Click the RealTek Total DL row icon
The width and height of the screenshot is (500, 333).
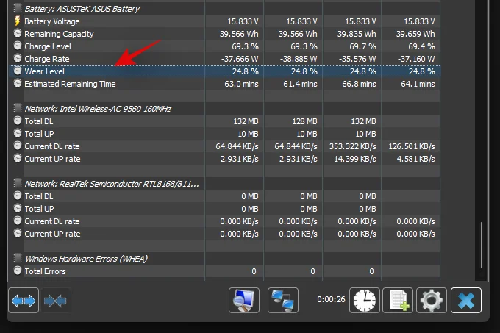tap(18, 196)
